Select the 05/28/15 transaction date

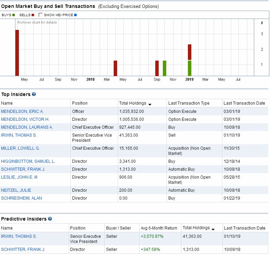tap(232, 177)
